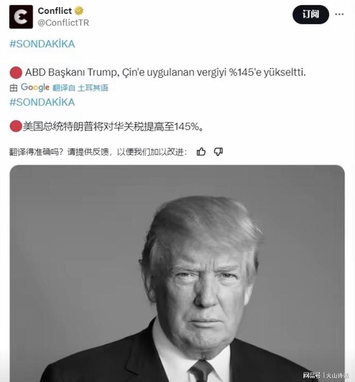355x382 pixels.
Task: Click the red circle emoji before 美国总统
Action: 16,126
